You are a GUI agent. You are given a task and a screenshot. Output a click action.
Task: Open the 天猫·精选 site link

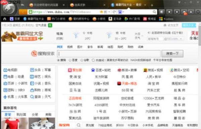click(x=127, y=83)
